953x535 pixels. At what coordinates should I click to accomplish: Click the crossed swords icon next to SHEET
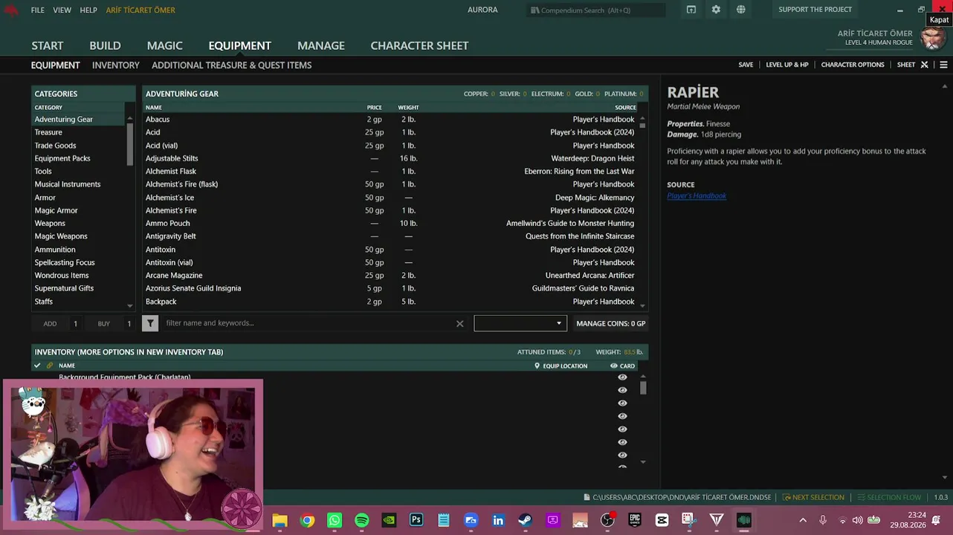pyautogui.click(x=925, y=65)
